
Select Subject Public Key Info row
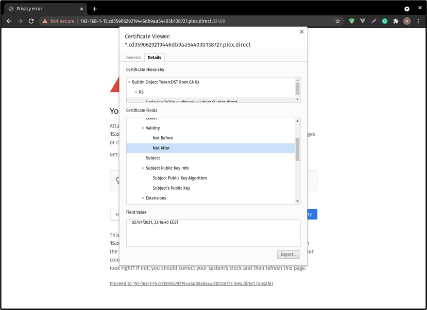coord(211,168)
